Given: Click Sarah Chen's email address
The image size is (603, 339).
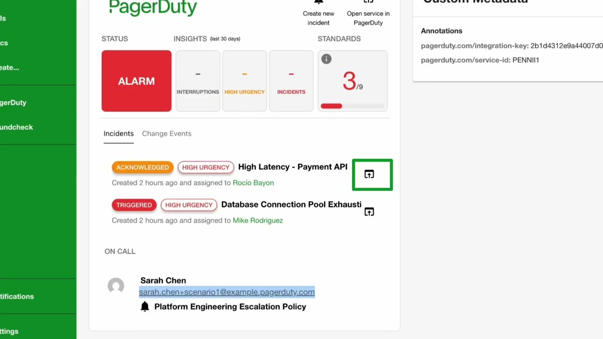Looking at the screenshot, I should [x=227, y=292].
